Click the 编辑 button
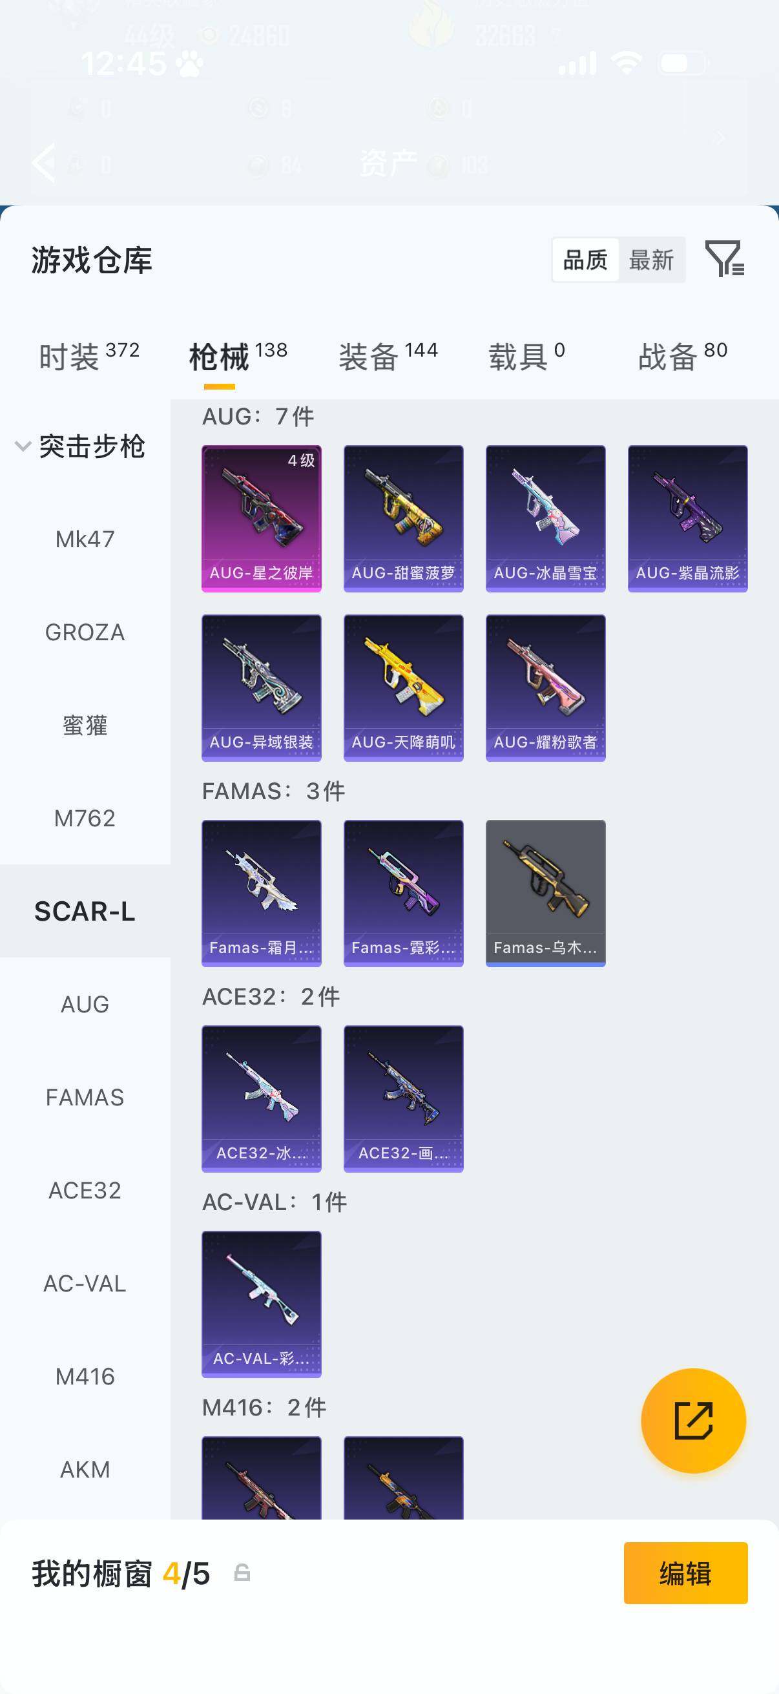779x1694 pixels. [685, 1573]
